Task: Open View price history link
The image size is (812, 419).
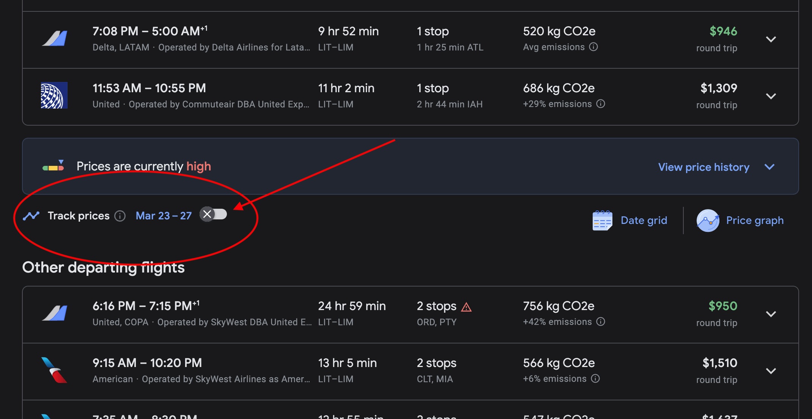Action: point(703,167)
